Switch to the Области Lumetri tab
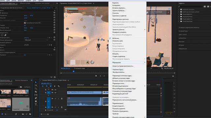The image size is (211, 118). [25, 3]
